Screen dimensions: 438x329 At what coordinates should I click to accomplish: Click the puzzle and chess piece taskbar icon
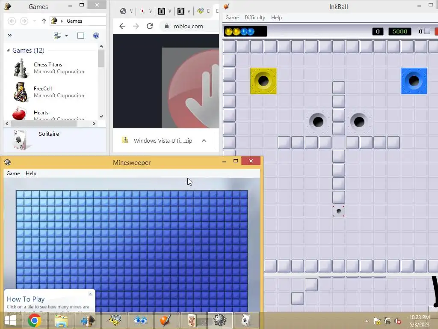coord(88,320)
